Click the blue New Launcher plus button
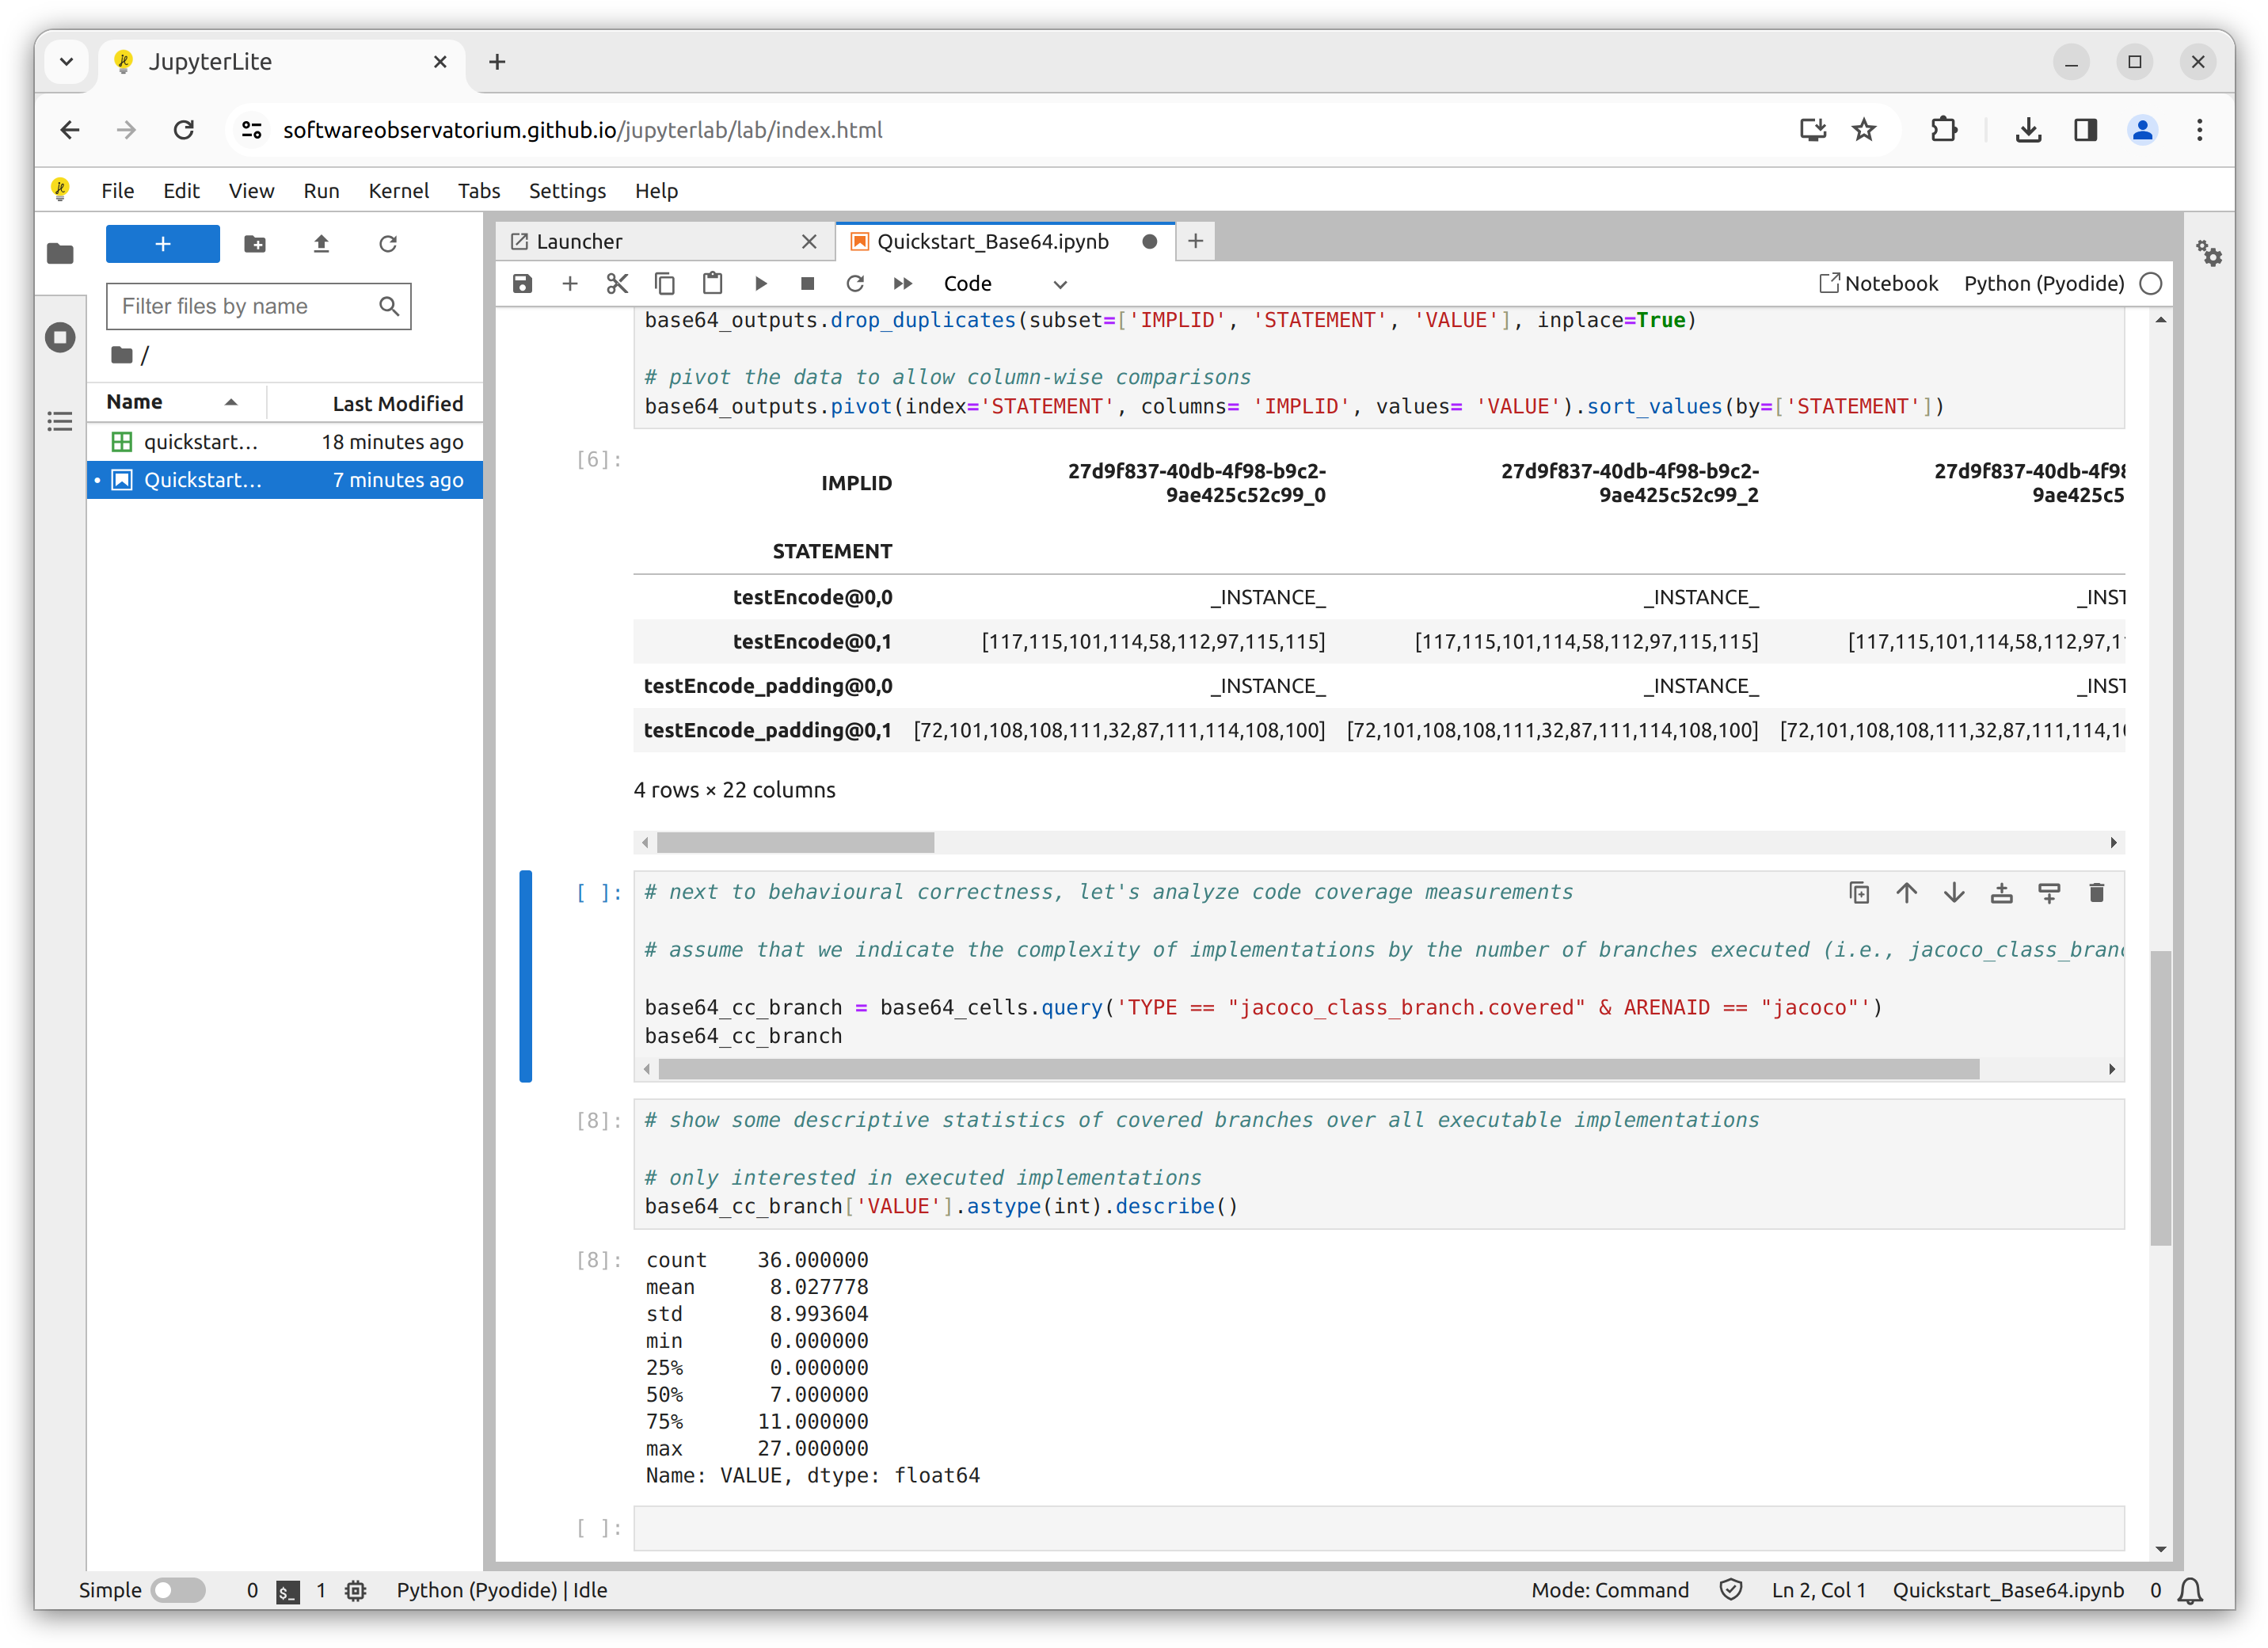This screenshot has width=2268, height=1648. (163, 244)
